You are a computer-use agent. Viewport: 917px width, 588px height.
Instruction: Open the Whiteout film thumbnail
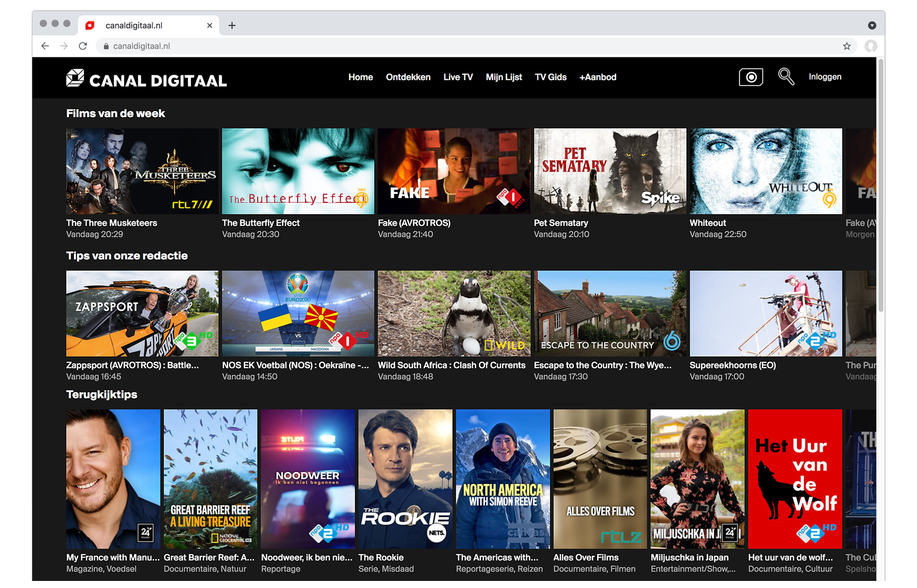tap(766, 171)
